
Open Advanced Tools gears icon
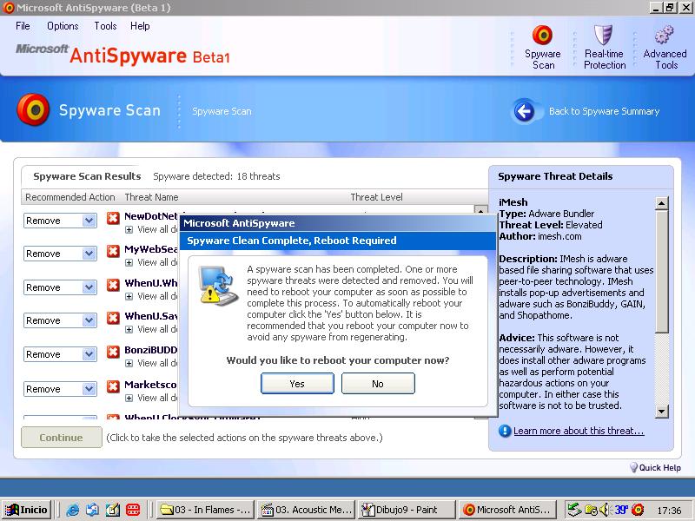pos(664,35)
